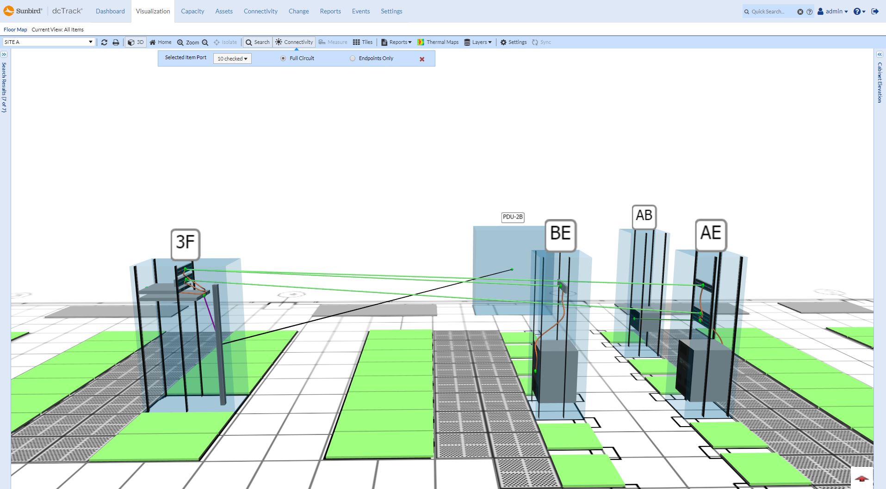The image size is (886, 489).
Task: Toggle the Connectivity visualization tool
Action: pos(294,42)
